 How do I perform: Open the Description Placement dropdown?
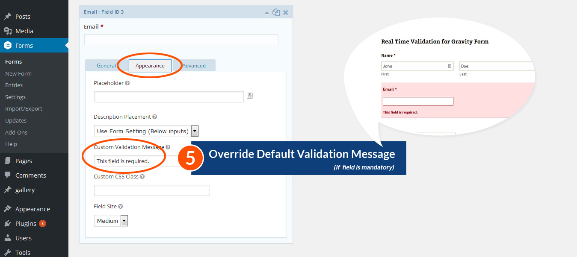[x=146, y=131]
